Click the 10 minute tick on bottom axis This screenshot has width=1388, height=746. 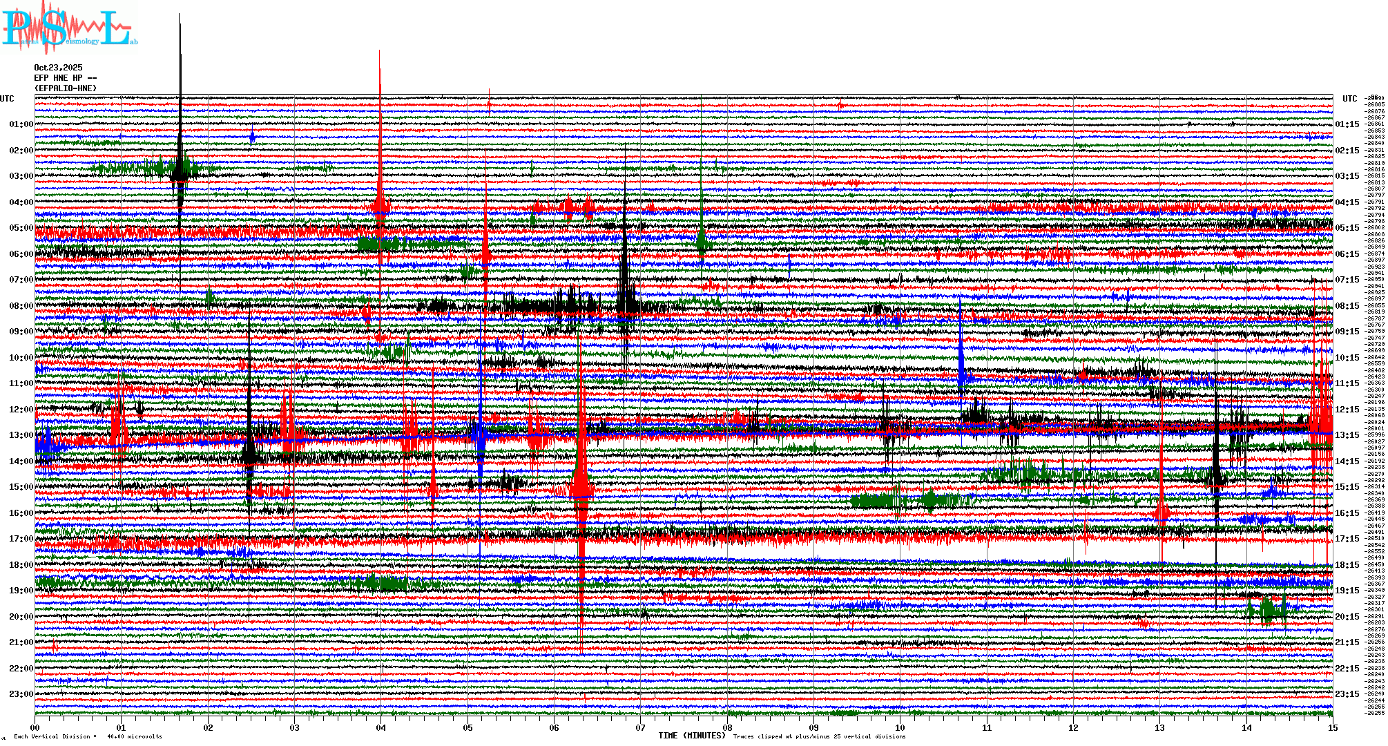coord(900,727)
